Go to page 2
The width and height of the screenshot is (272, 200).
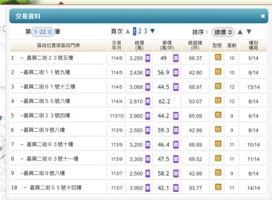pyautogui.click(x=140, y=31)
